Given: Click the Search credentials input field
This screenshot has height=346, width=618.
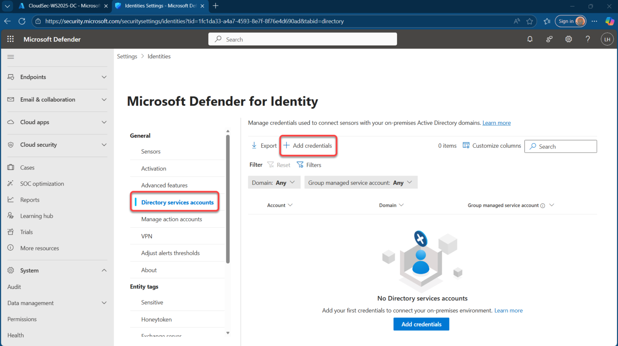Looking at the screenshot, I should (x=560, y=146).
